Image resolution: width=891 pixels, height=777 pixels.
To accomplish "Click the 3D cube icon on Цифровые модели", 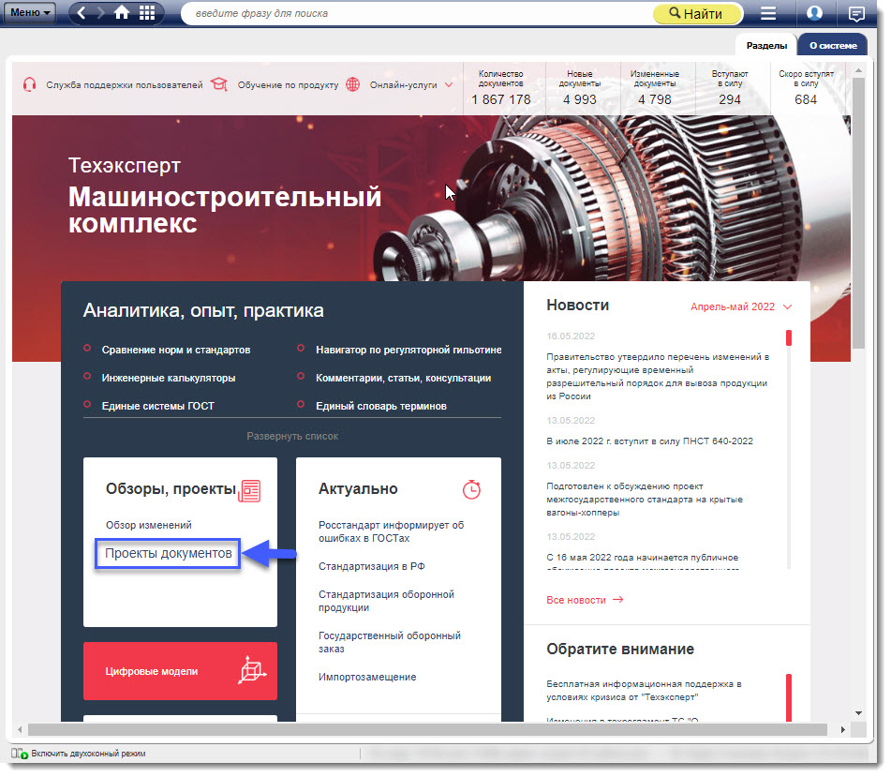I will click(x=252, y=669).
